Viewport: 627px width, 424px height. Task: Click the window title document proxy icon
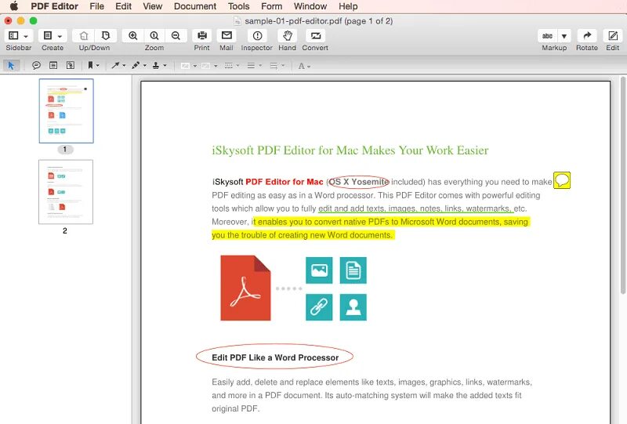[237, 21]
